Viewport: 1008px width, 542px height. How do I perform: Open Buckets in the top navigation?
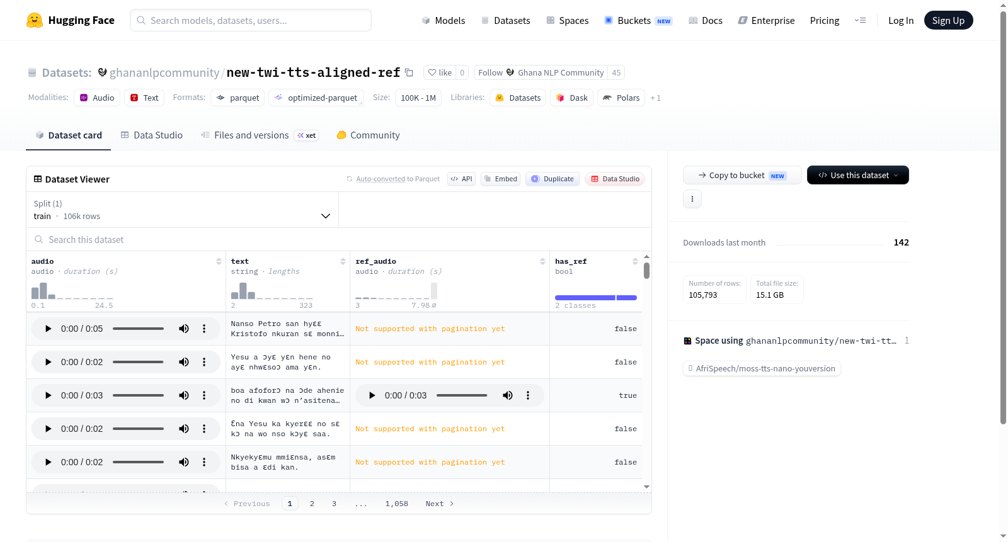pyautogui.click(x=638, y=21)
